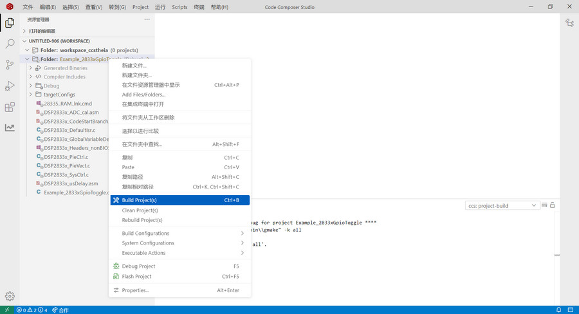Click the clear output icon in output panel
Viewport: 579px width, 314px height.
pos(544,205)
